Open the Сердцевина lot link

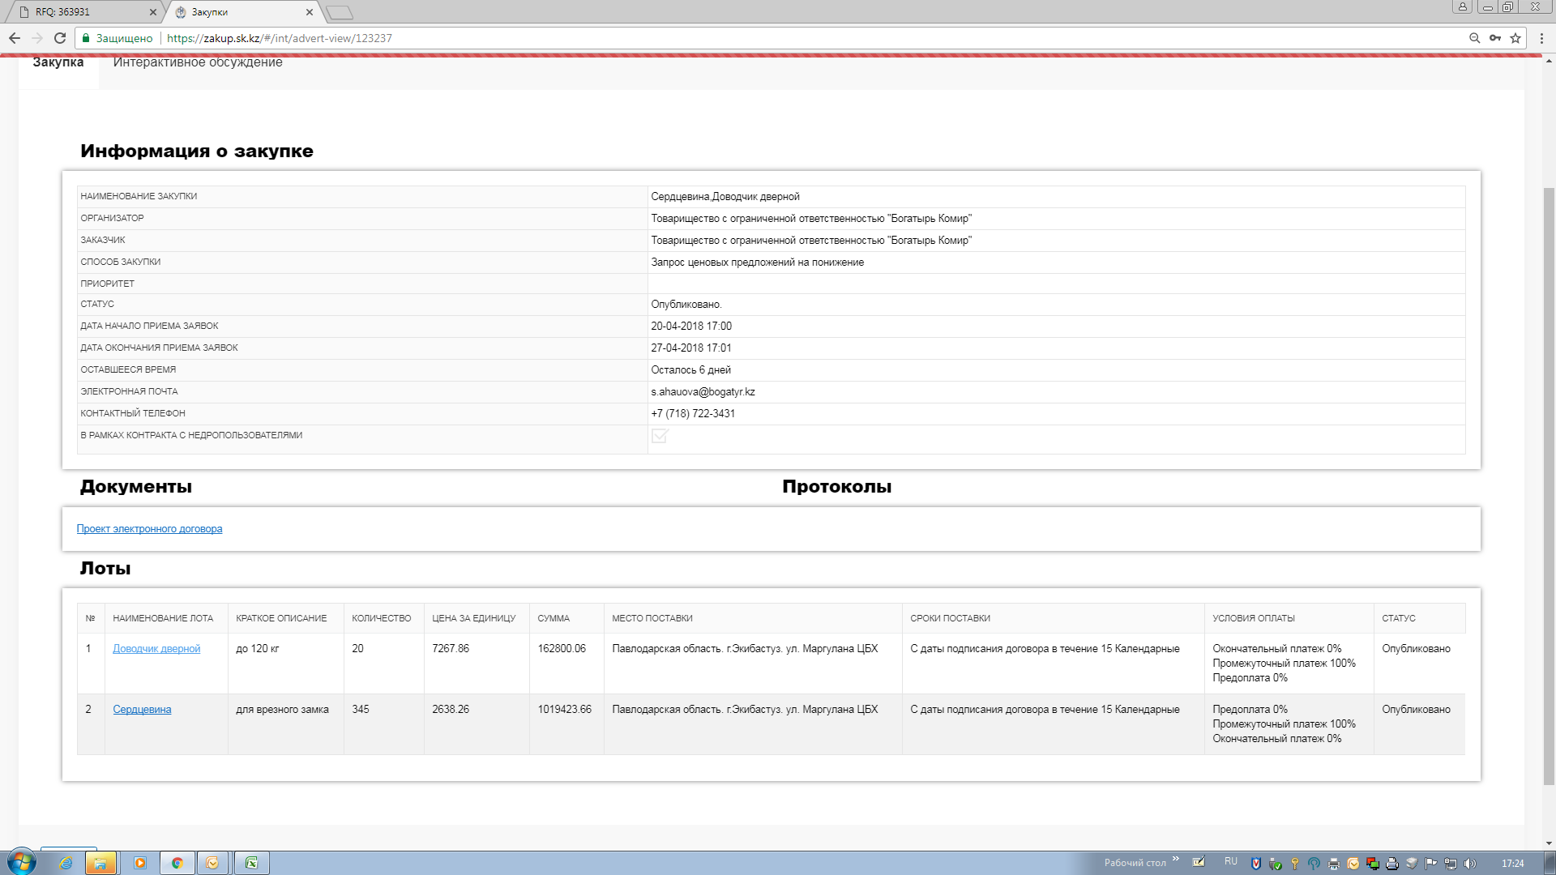tap(142, 710)
